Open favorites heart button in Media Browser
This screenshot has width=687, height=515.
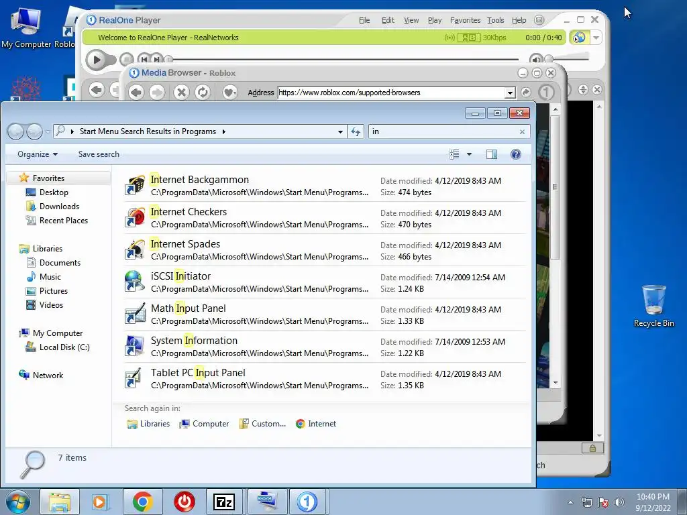(229, 92)
